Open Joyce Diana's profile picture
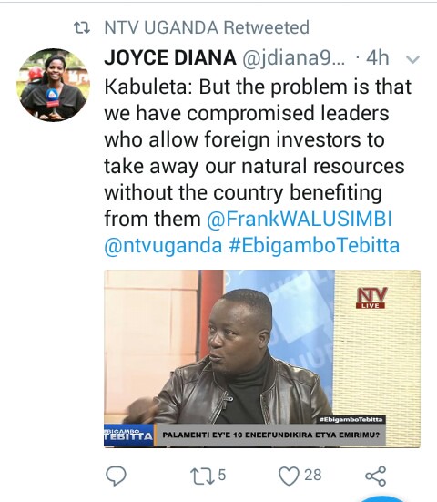437x502 pixels. pyautogui.click(x=53, y=85)
